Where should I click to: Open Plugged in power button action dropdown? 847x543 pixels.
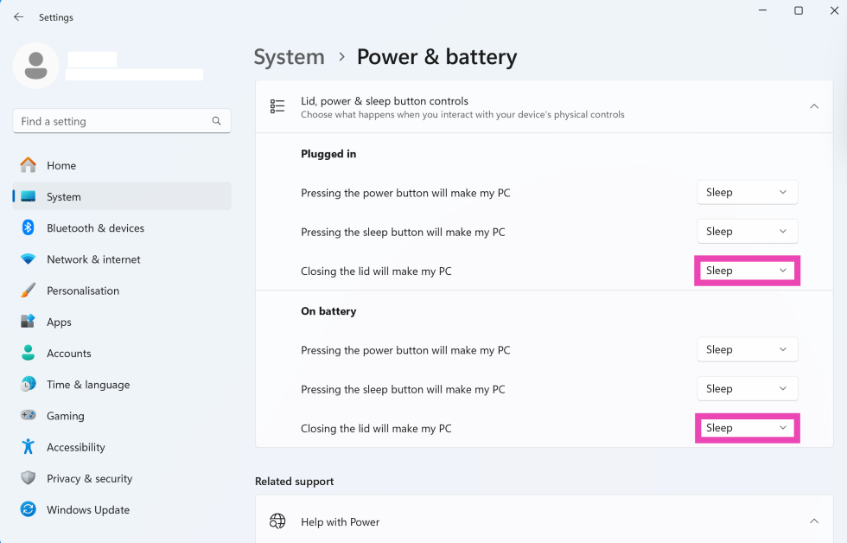coord(747,193)
